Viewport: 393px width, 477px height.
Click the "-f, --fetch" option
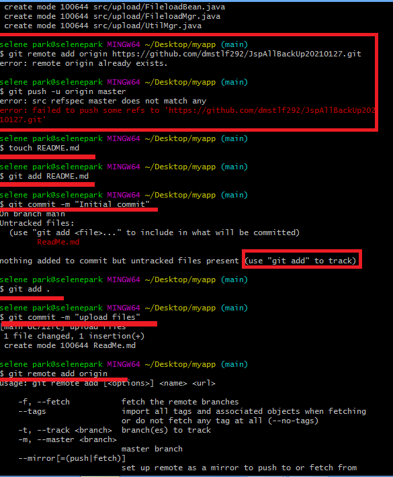(44, 402)
